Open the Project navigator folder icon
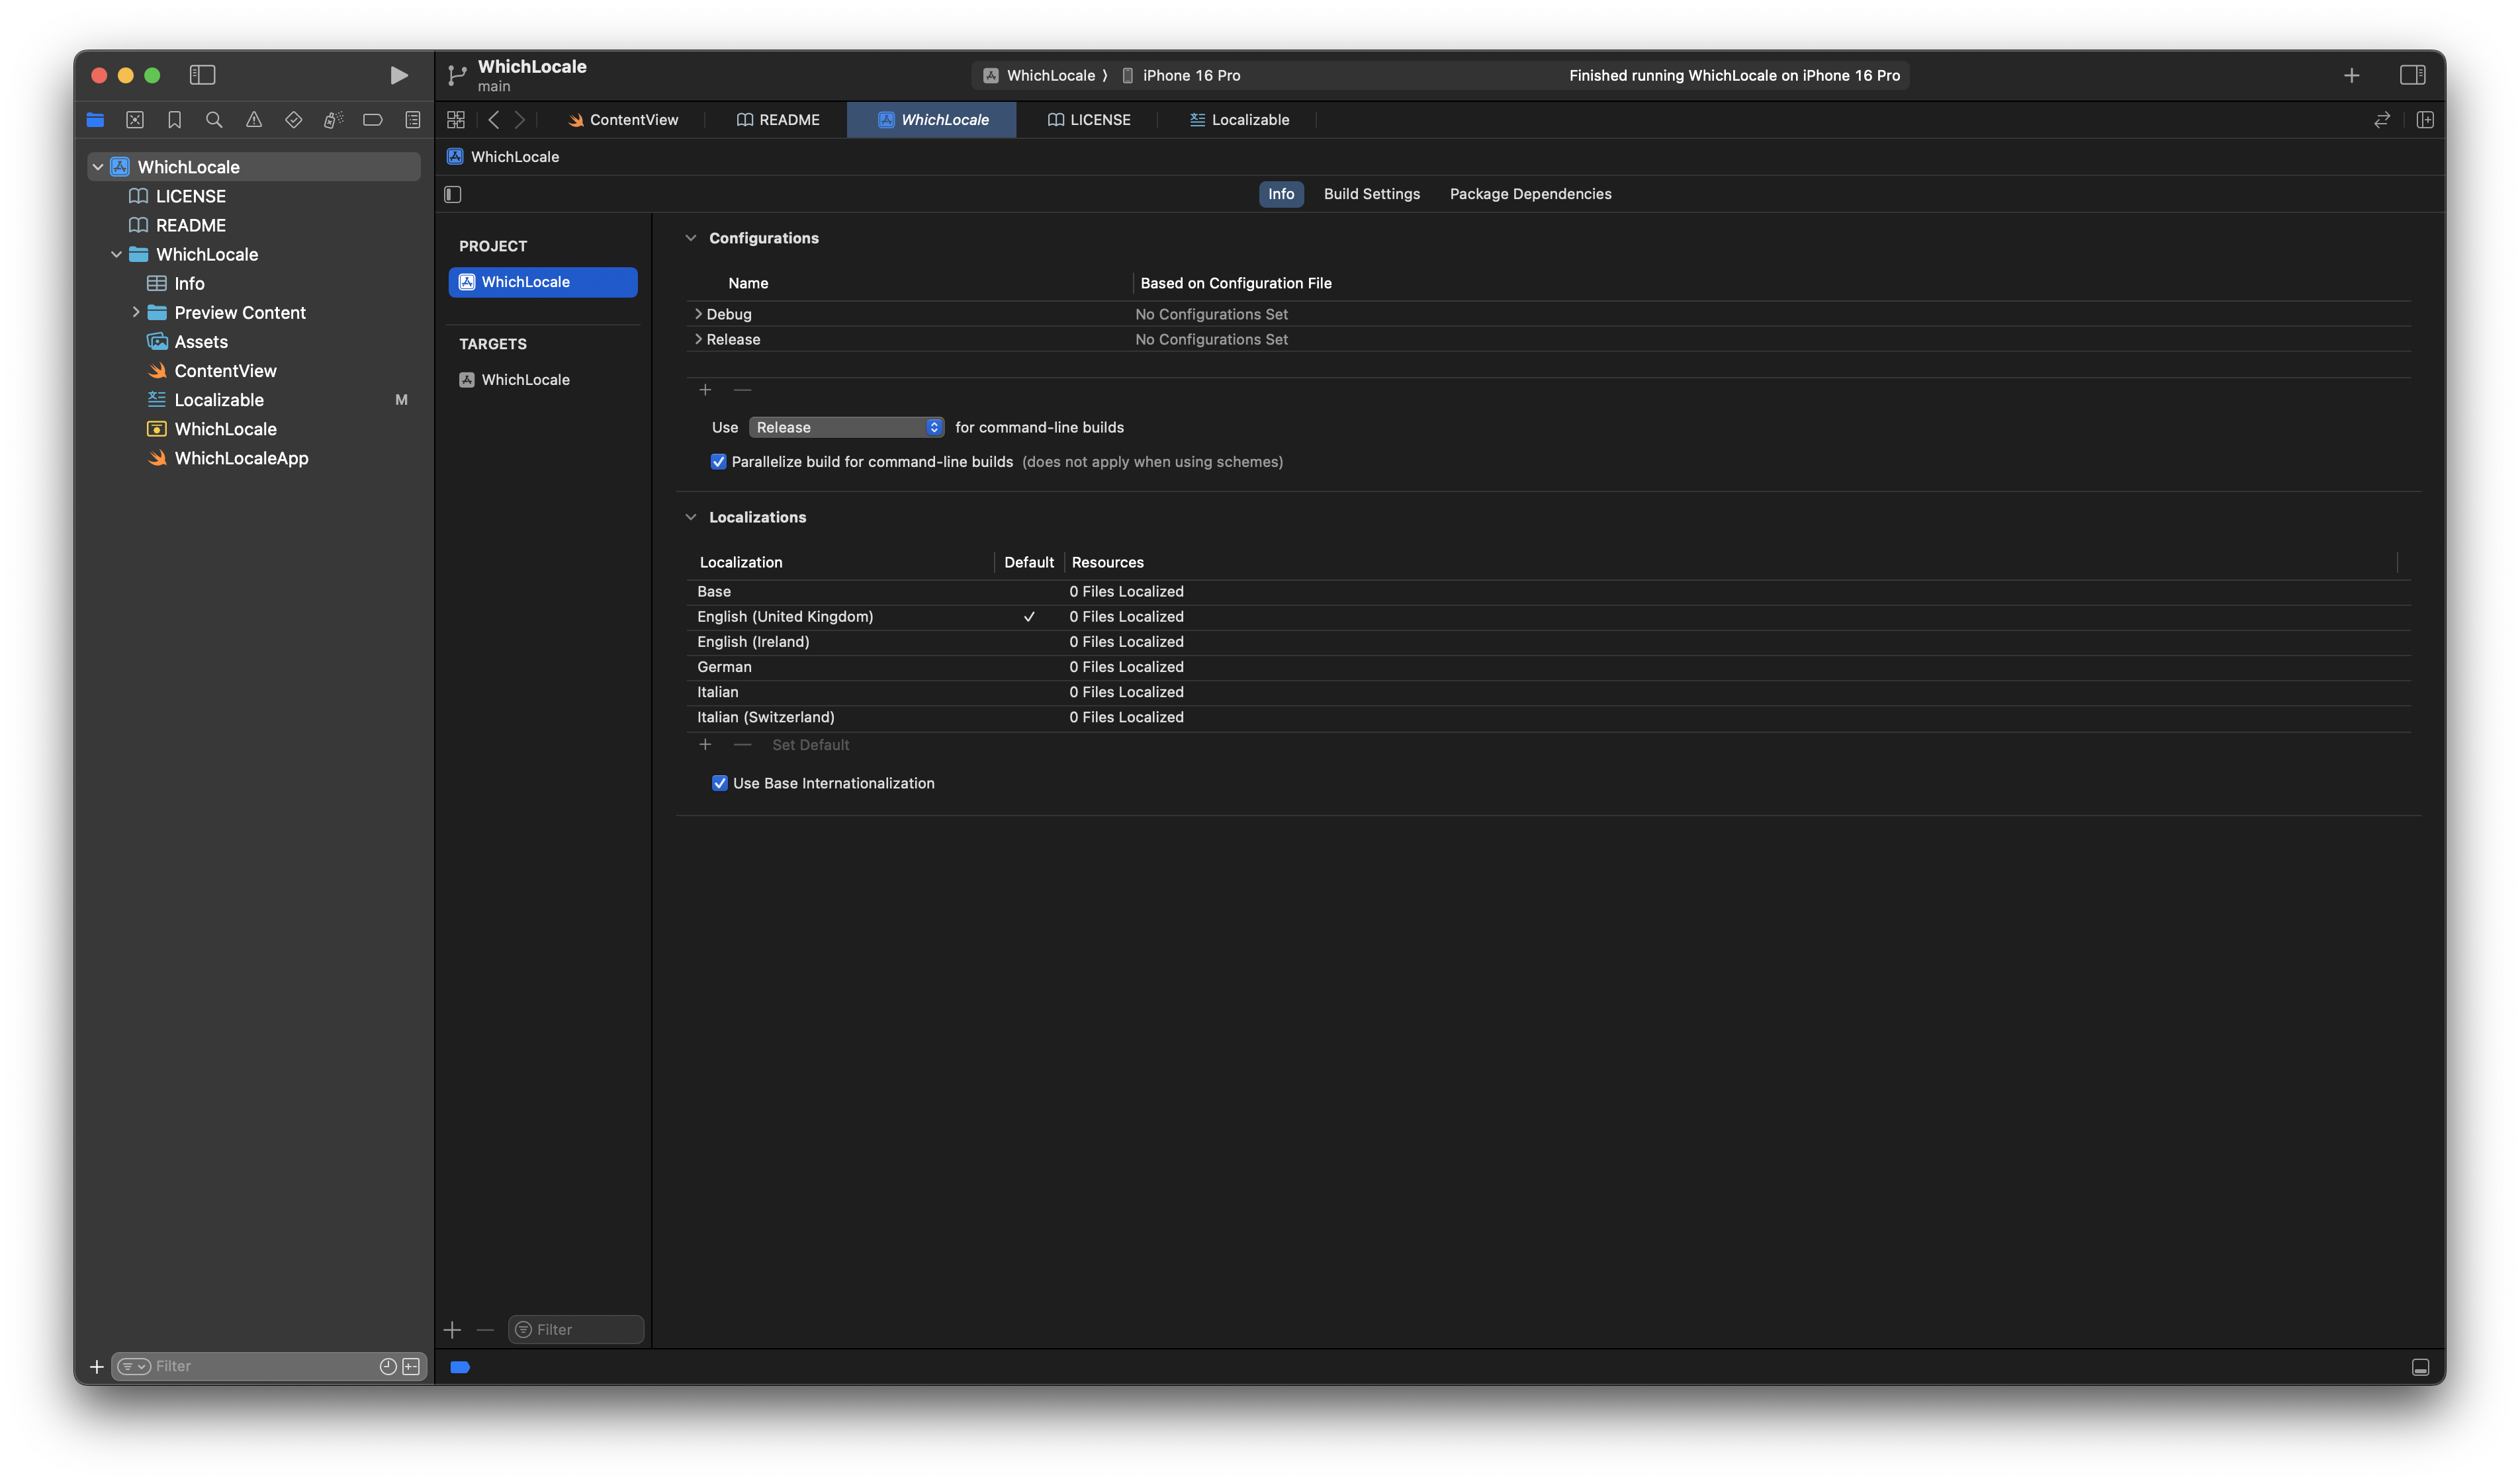 pos(95,120)
